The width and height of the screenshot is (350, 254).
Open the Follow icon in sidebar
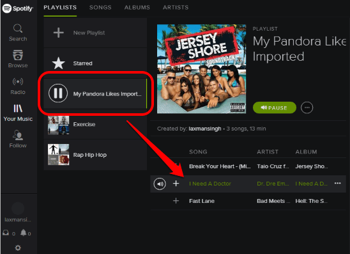tap(18, 135)
